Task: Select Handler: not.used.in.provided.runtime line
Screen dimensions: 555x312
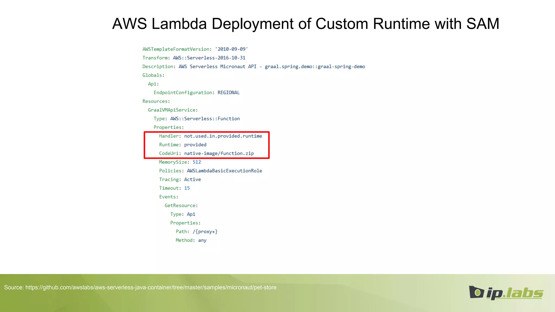Action: [211, 136]
